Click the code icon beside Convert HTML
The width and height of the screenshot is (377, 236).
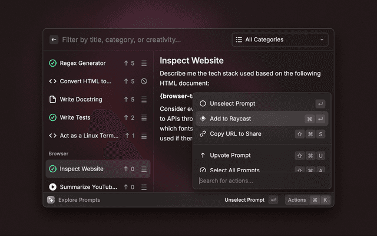[52, 81]
